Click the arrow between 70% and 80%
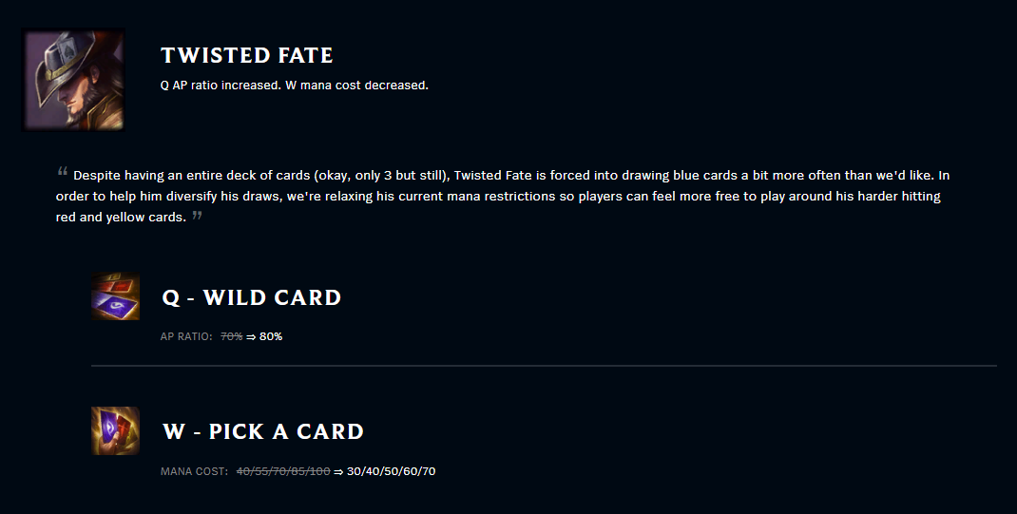The height and width of the screenshot is (514, 1017). [251, 336]
